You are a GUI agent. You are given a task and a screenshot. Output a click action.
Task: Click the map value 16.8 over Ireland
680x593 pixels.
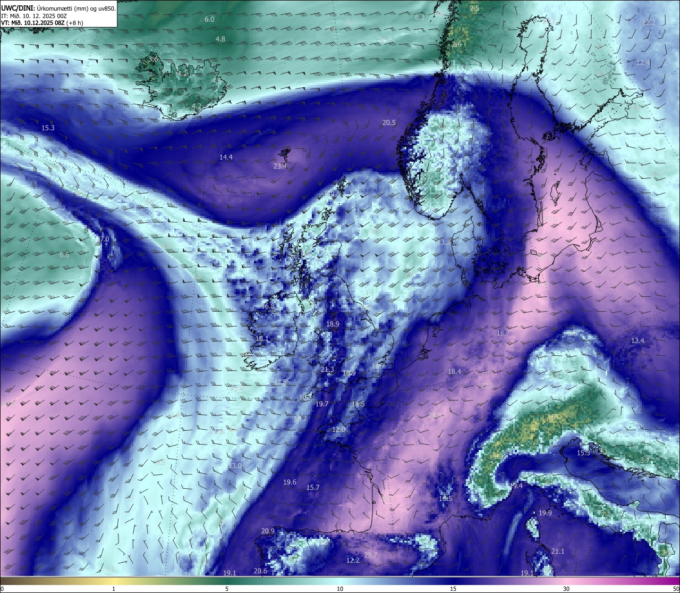point(268,306)
